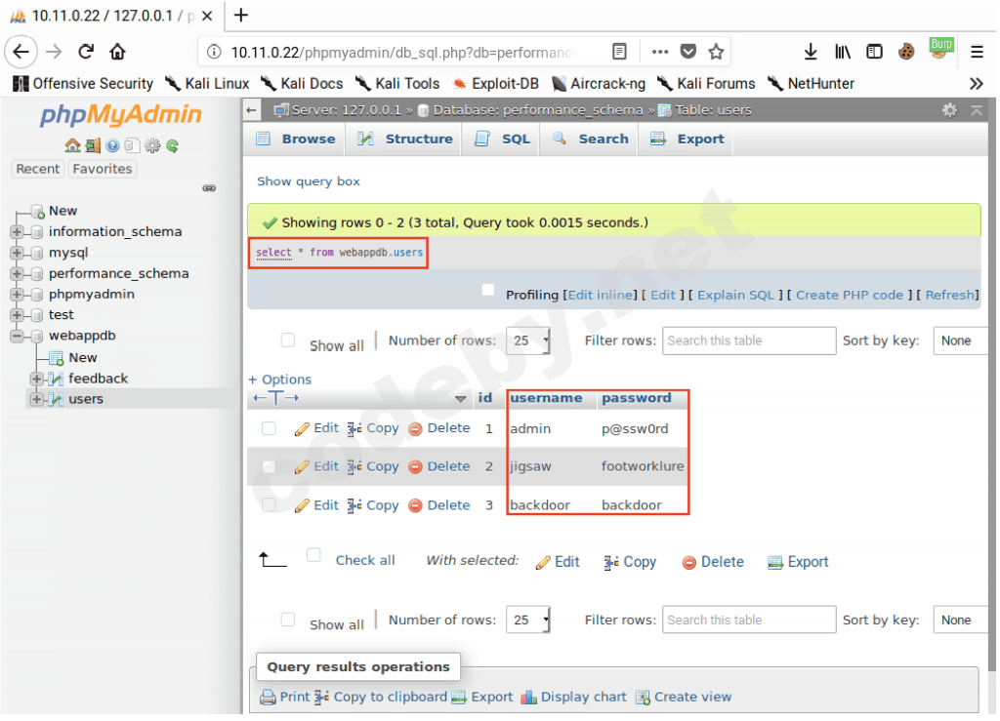The width and height of the screenshot is (1000, 721).
Task: Select checkbox for jigsaw row
Action: tap(270, 467)
